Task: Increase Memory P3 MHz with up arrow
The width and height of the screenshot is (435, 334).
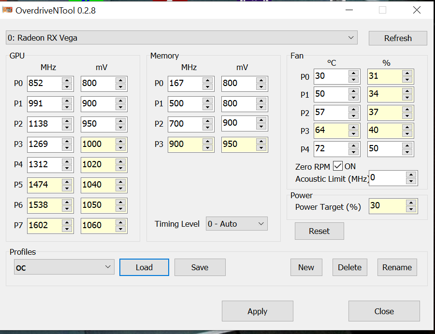Action: coord(207,141)
